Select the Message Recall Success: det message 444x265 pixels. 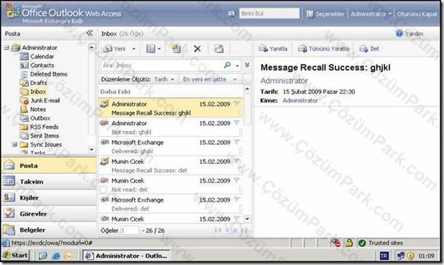[x=170, y=166]
